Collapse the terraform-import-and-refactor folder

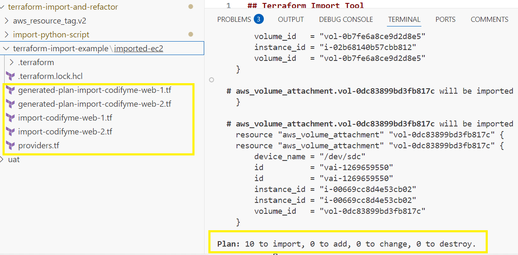pos(3,7)
